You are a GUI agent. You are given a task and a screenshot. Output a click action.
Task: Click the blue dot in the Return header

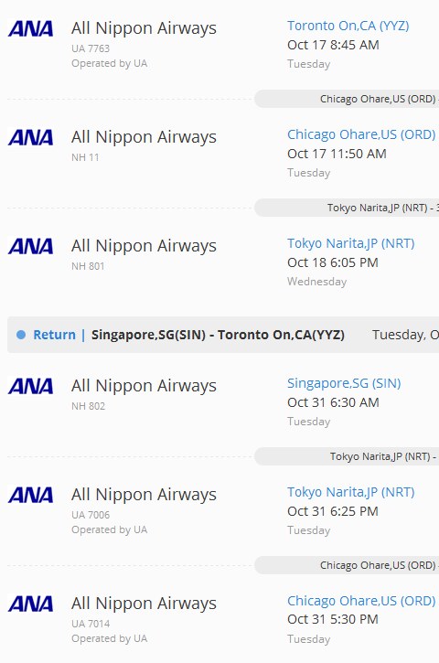21,335
